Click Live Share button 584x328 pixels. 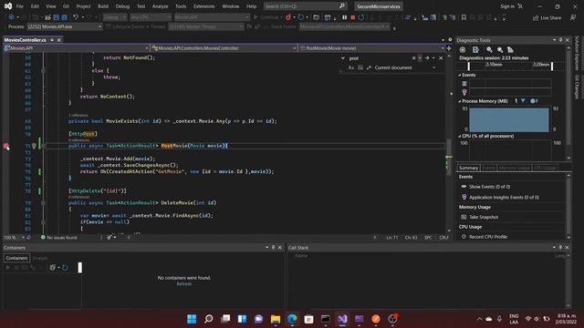[x=547, y=17]
